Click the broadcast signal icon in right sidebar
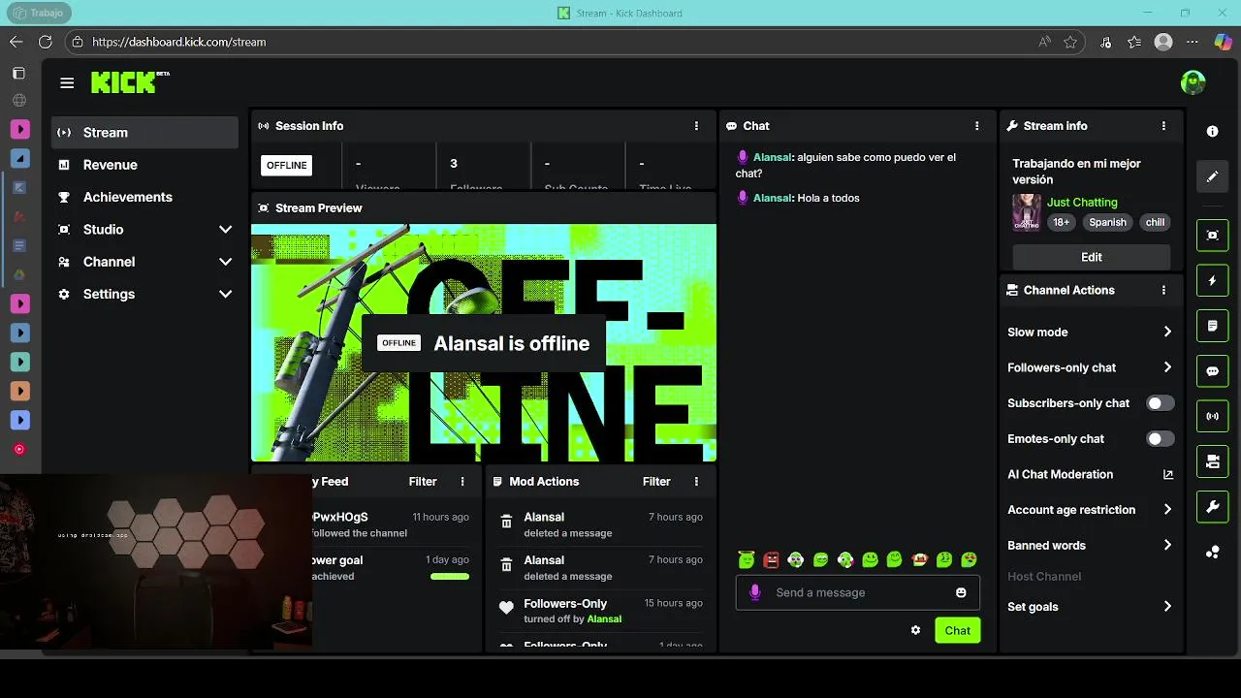The width and height of the screenshot is (1241, 698). point(1212,416)
